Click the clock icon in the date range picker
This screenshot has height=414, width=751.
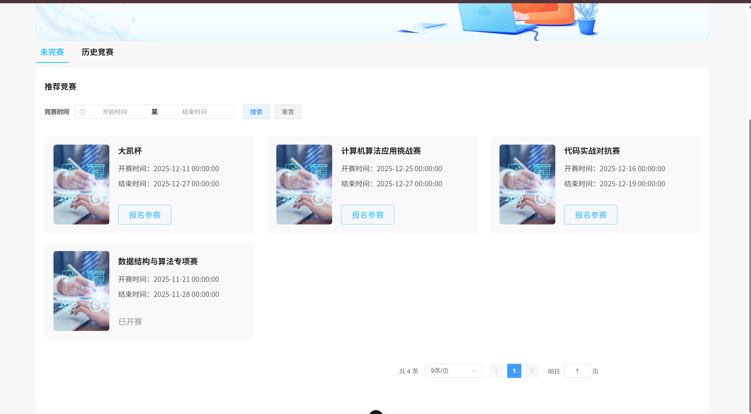[82, 112]
